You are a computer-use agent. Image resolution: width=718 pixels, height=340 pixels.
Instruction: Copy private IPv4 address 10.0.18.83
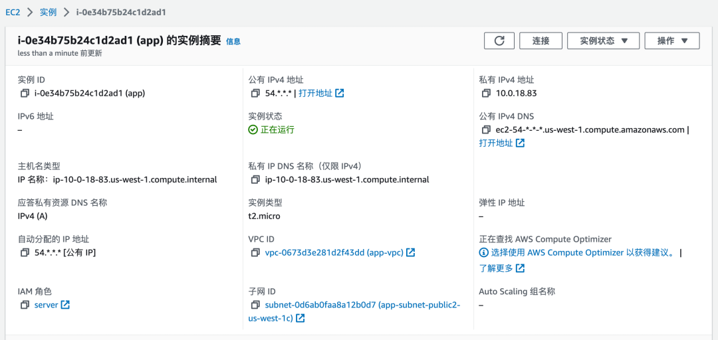[x=486, y=94]
